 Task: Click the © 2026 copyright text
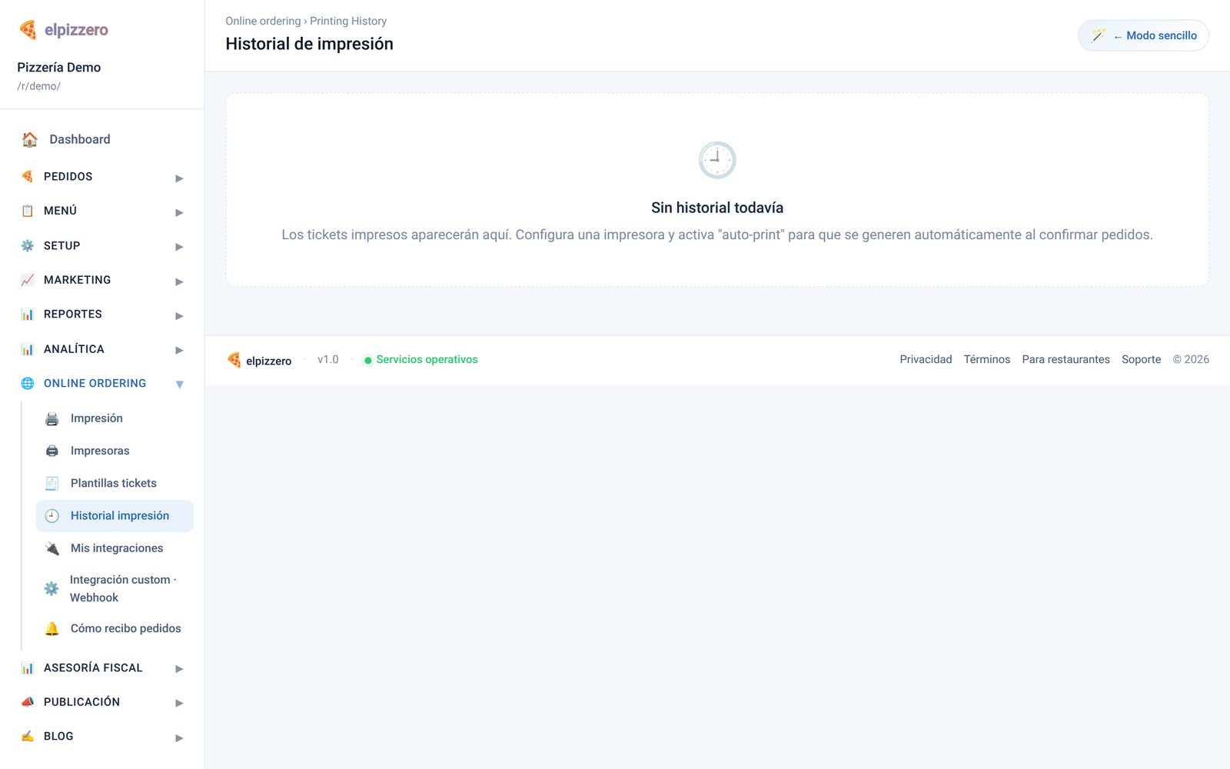(1191, 359)
